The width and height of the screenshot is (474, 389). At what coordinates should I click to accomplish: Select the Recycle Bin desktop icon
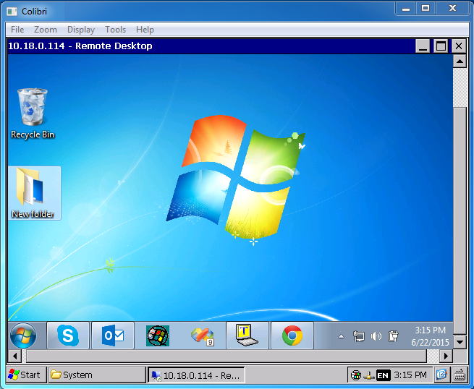(x=33, y=114)
